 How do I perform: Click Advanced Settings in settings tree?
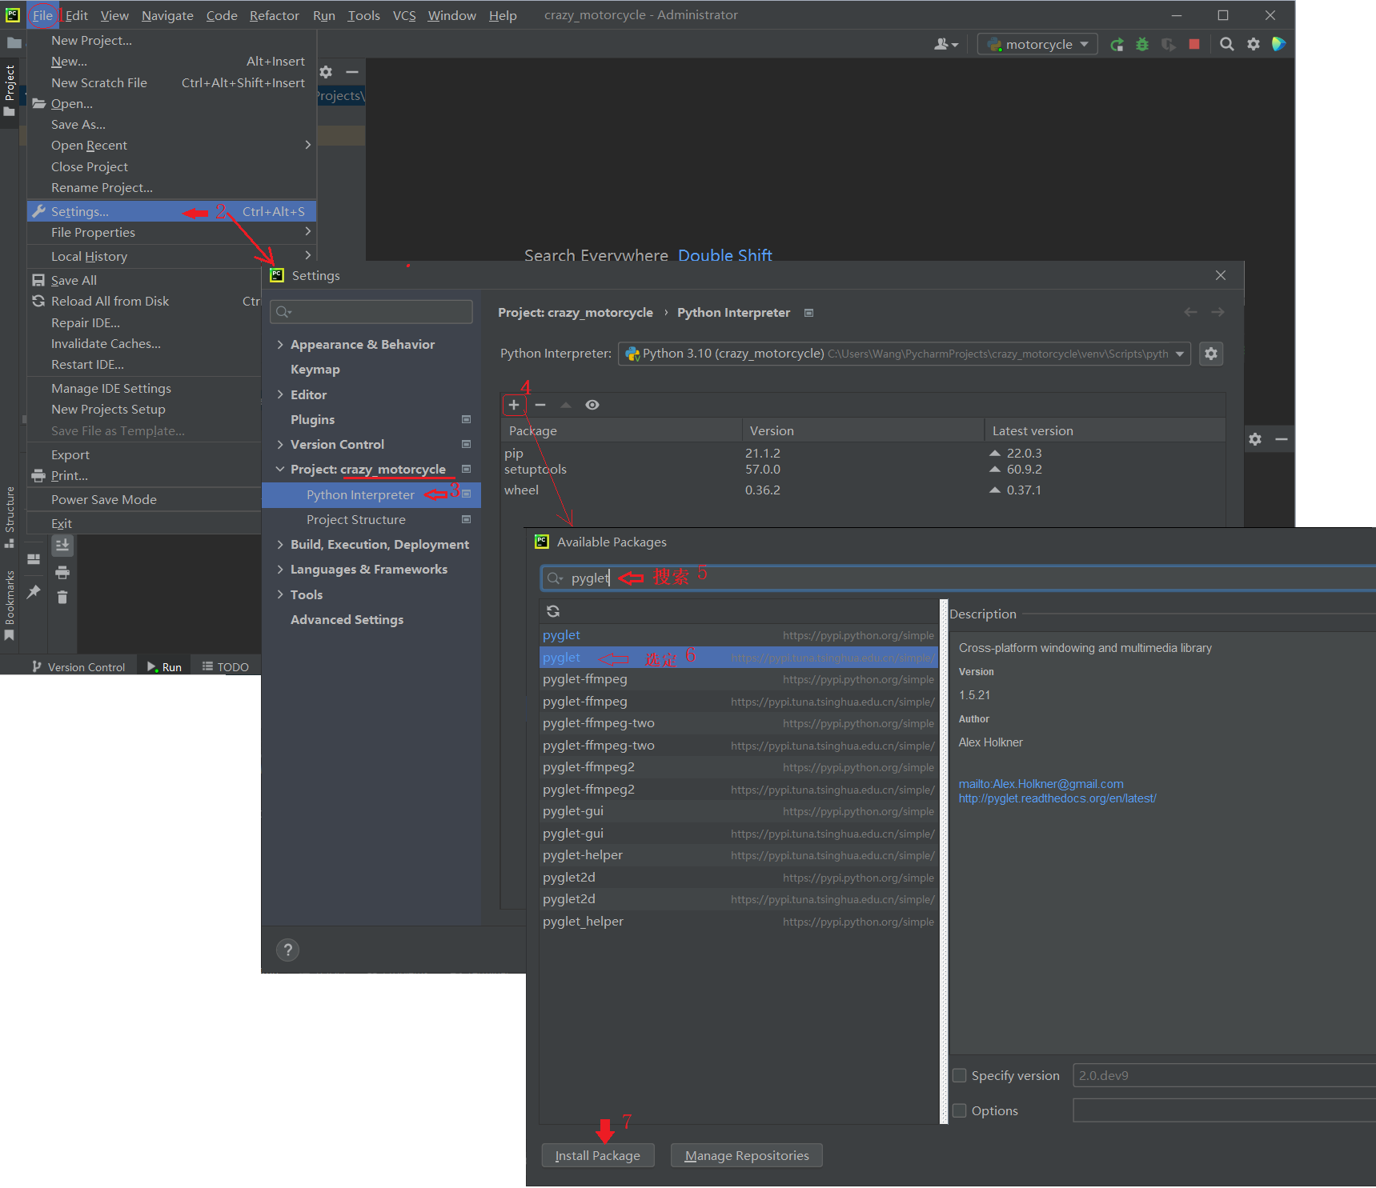click(347, 619)
